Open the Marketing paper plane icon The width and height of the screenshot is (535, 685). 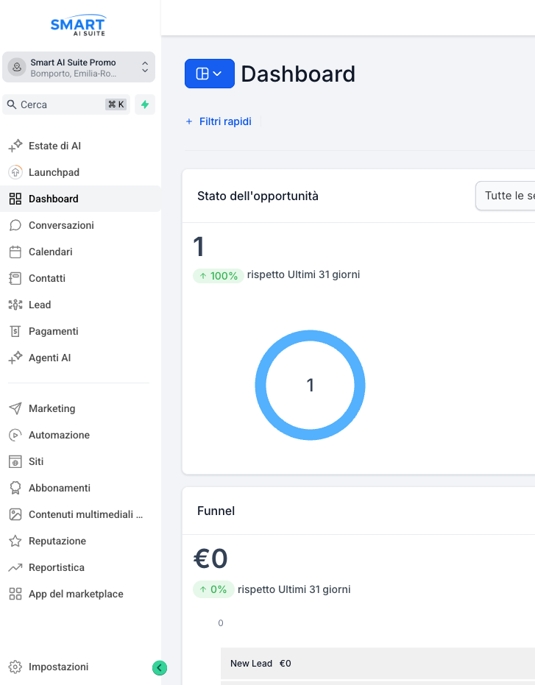tap(15, 408)
